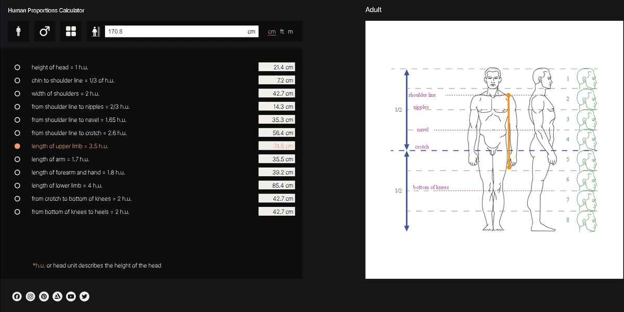Select the cm unit option
The height and width of the screenshot is (312, 624).
pyautogui.click(x=272, y=32)
